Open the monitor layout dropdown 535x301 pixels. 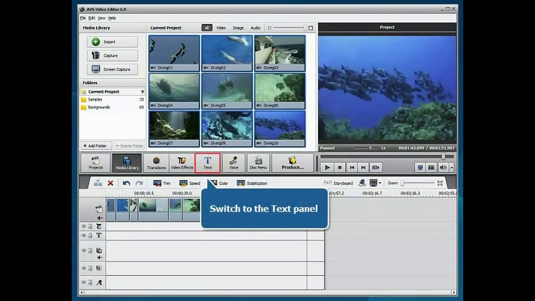380,183
